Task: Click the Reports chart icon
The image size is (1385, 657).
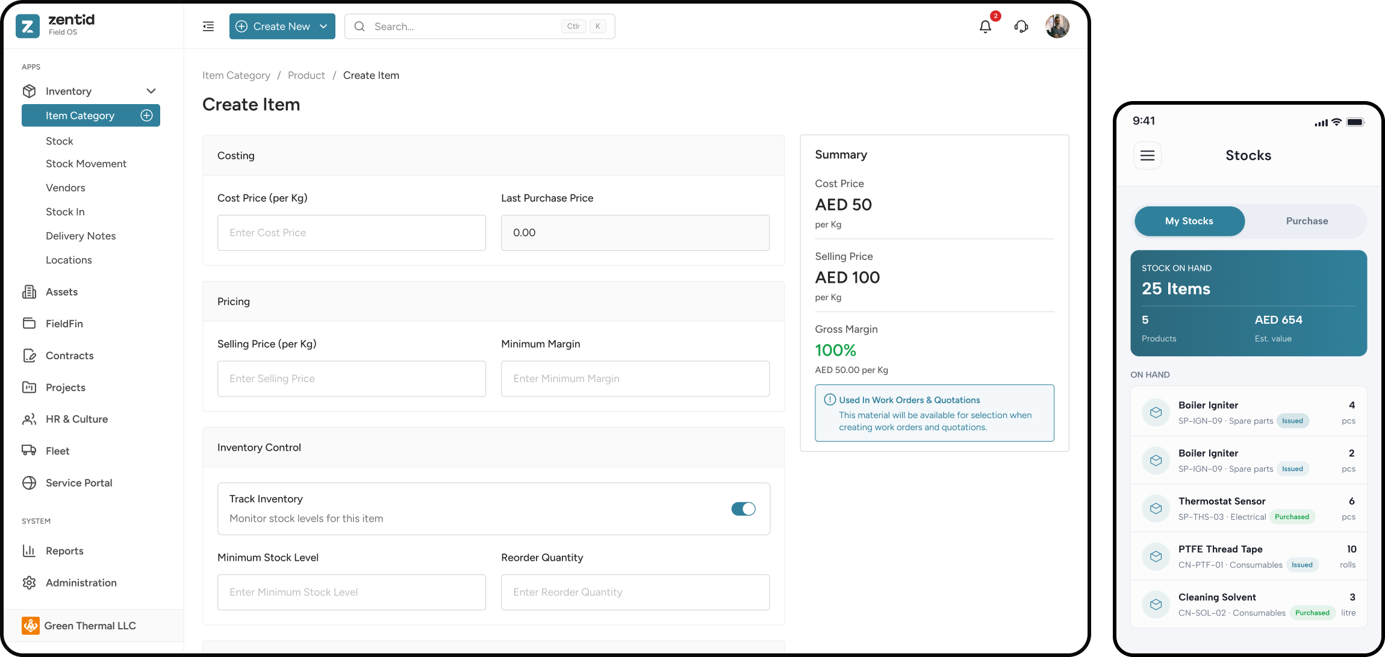Action: [x=29, y=551]
